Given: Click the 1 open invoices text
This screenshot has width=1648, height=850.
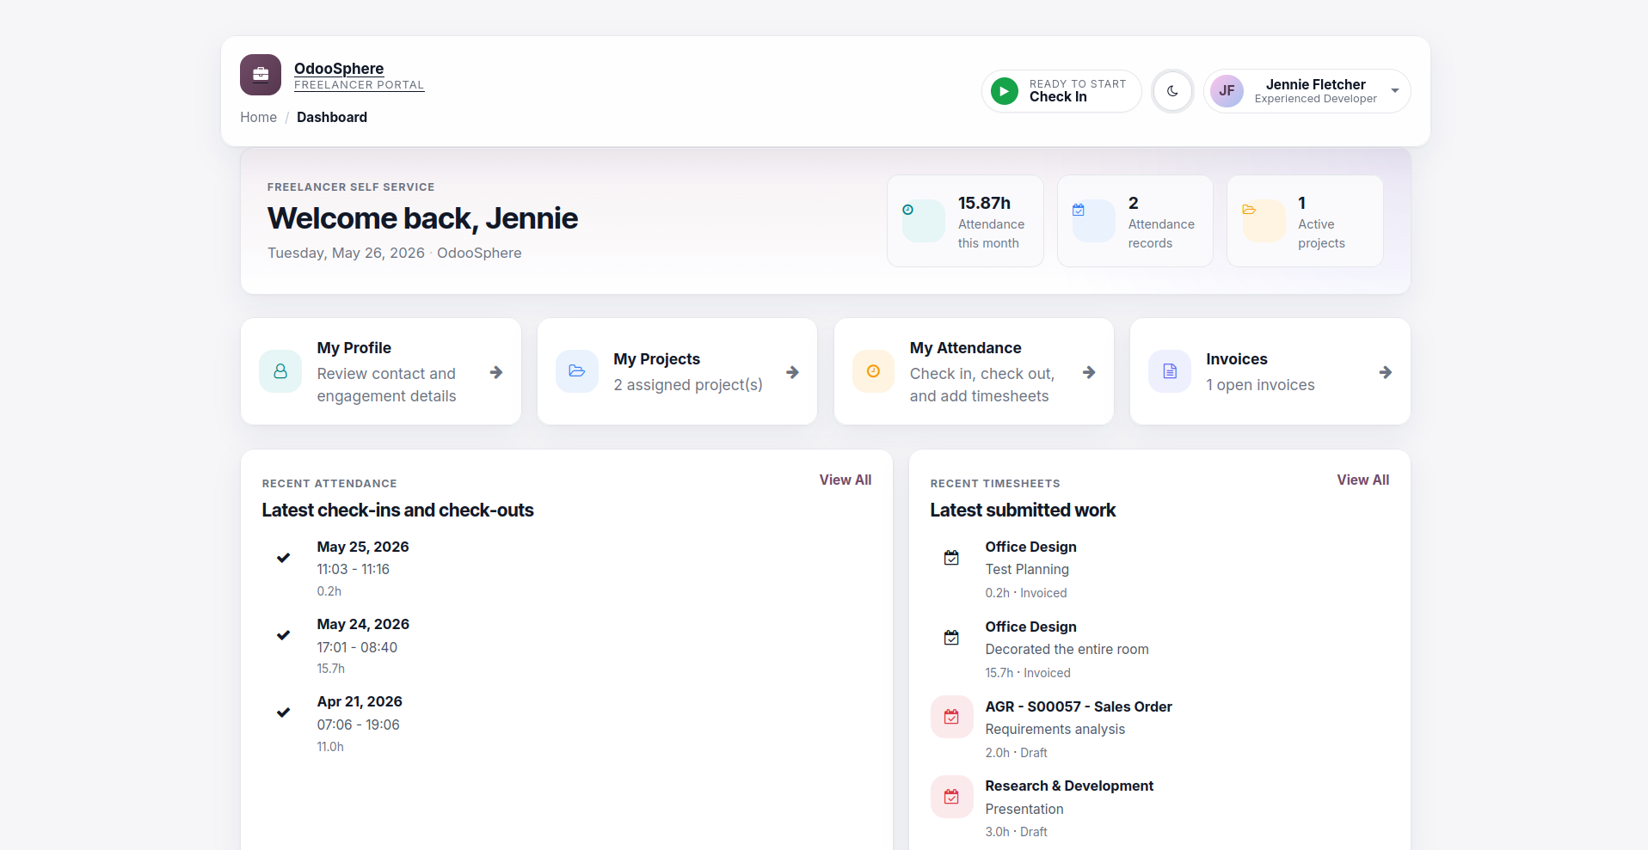Looking at the screenshot, I should (1261, 385).
